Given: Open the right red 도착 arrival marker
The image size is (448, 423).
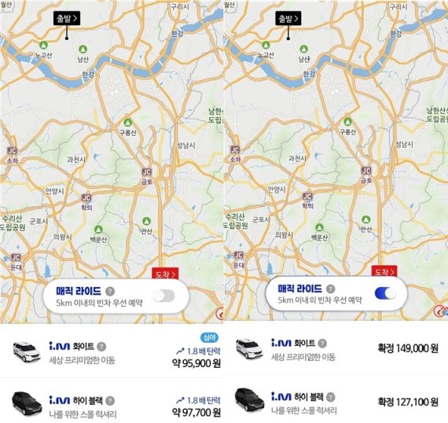Looking at the screenshot, I should click(x=384, y=271).
